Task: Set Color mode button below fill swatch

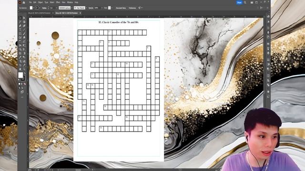Action: coord(20,84)
